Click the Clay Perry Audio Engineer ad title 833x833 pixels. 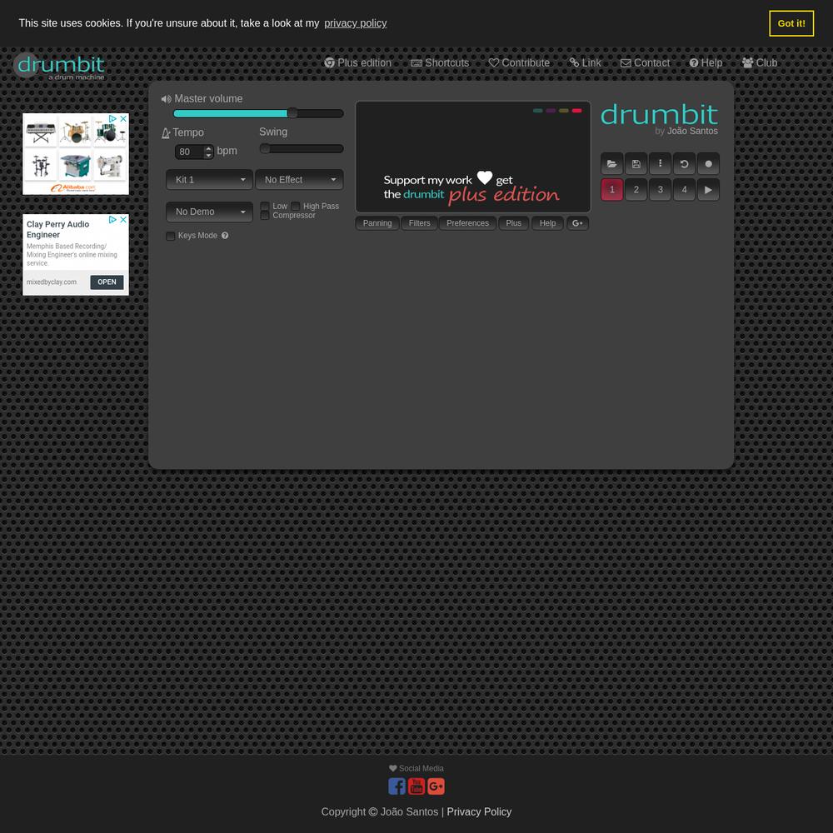click(58, 230)
